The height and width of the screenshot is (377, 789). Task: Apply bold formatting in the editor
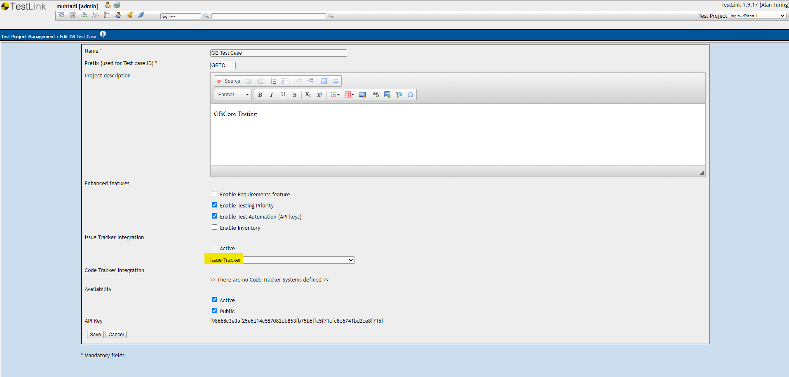[x=260, y=95]
